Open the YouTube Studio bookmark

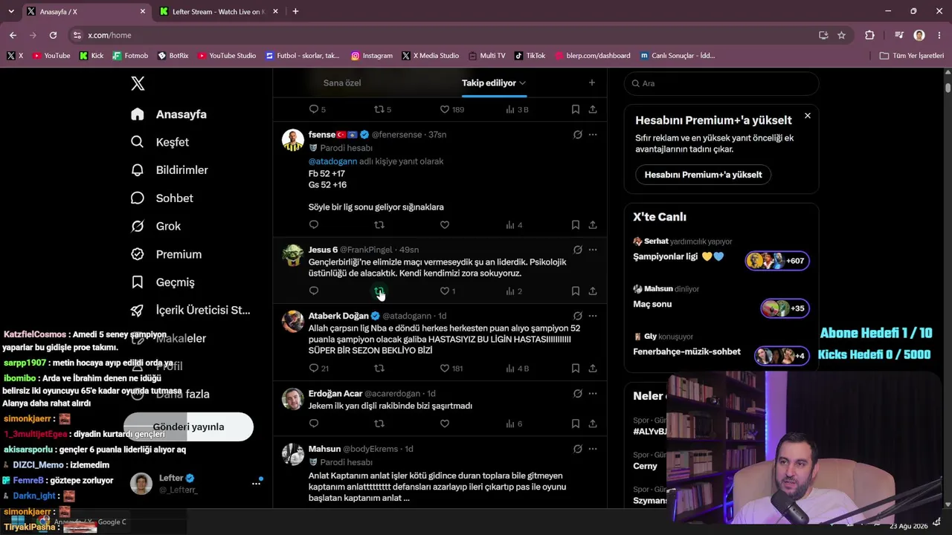(x=227, y=56)
